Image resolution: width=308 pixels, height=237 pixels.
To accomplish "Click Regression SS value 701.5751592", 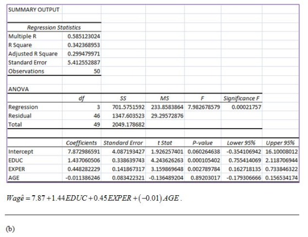I will (x=128, y=107).
